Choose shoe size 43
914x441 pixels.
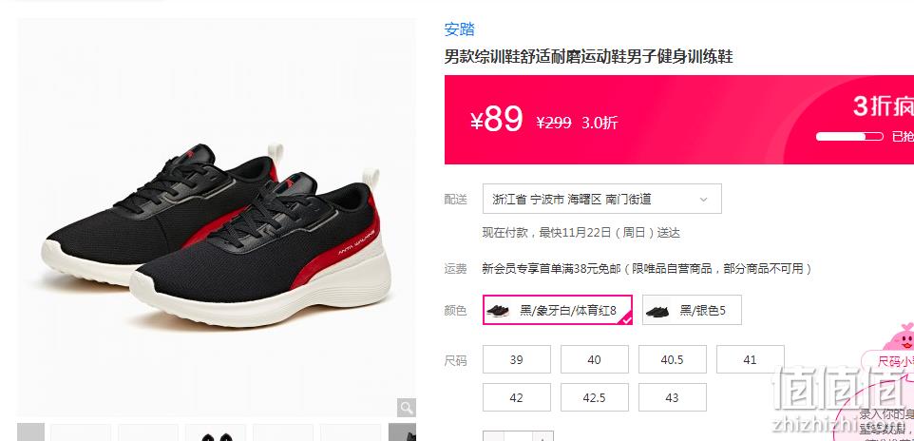672,397
